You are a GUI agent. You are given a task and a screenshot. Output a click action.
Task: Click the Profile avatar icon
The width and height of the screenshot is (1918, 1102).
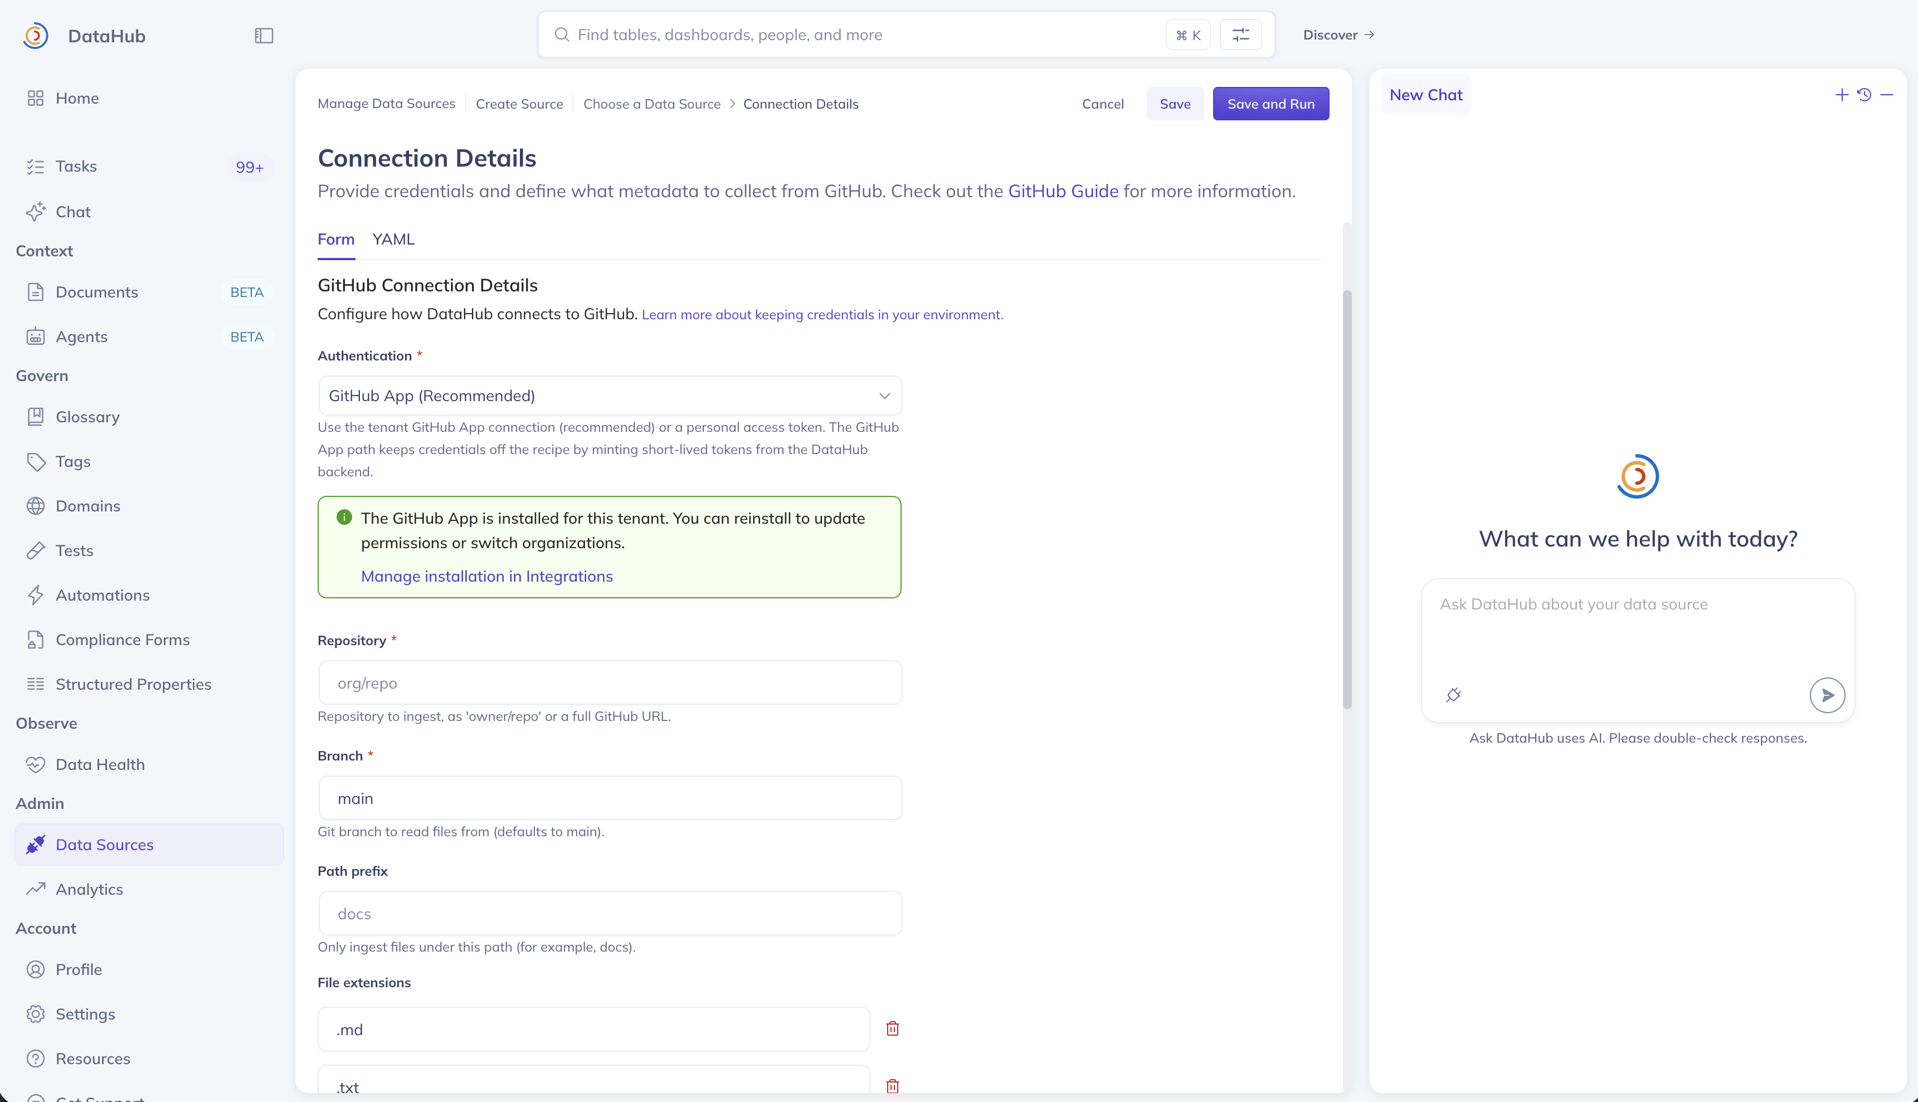(x=36, y=969)
